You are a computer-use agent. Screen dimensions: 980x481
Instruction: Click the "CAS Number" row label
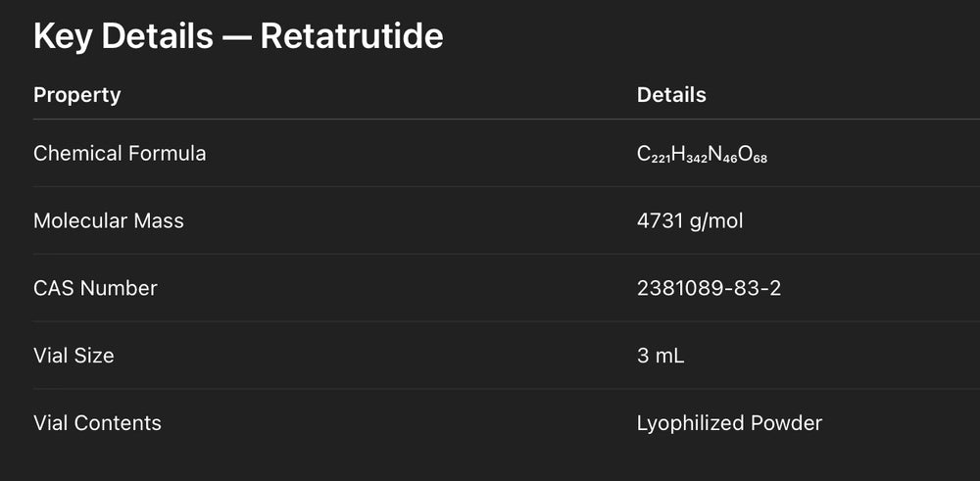point(95,288)
